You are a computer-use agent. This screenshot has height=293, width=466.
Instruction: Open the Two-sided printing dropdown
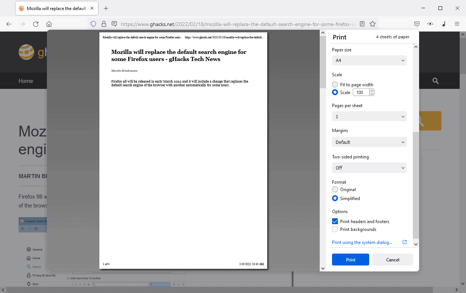point(369,168)
